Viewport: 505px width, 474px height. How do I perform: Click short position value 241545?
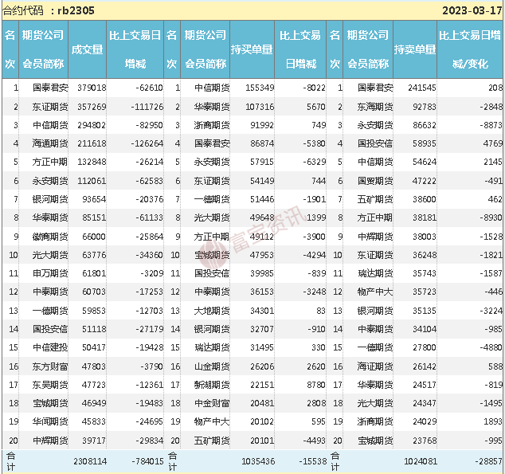(x=422, y=88)
